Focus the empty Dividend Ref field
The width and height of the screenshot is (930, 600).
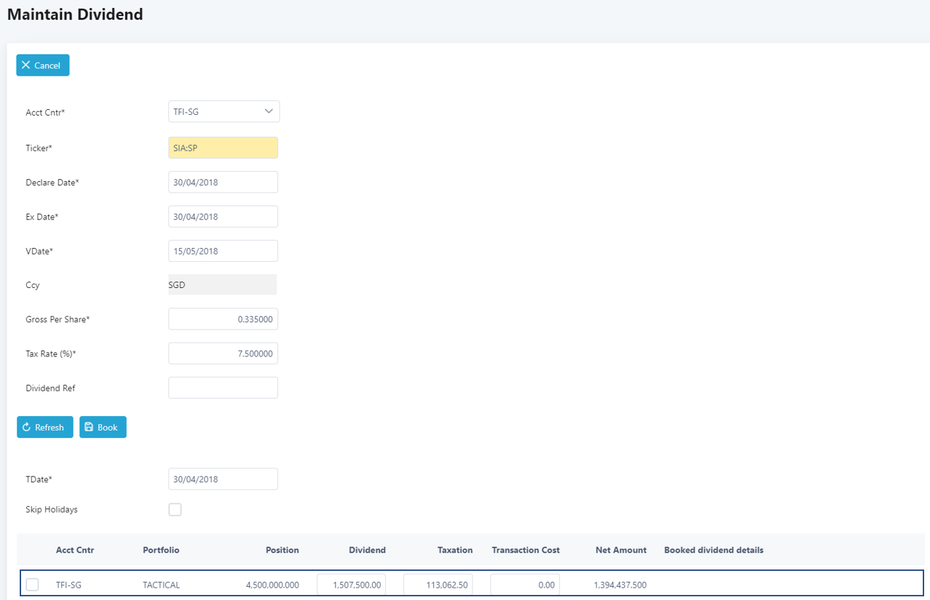223,388
